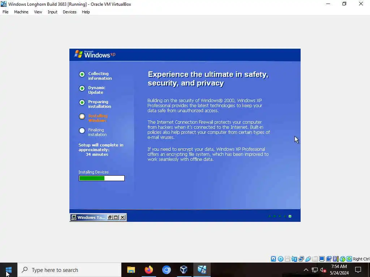Click the CPU virtualization V chip icon

pos(336,259)
